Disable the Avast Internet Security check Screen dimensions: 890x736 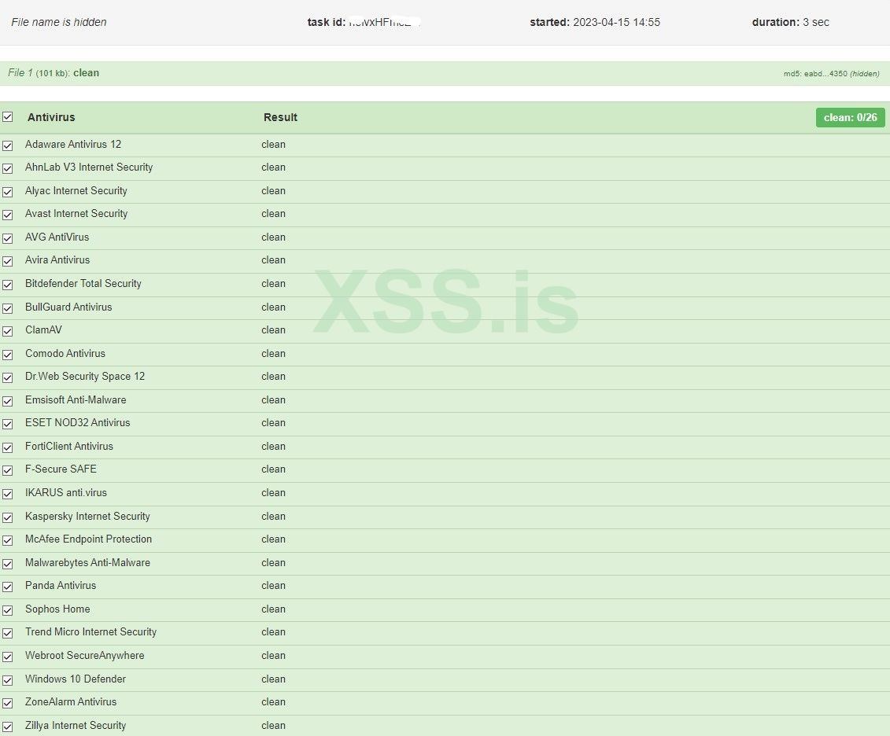[8, 215]
